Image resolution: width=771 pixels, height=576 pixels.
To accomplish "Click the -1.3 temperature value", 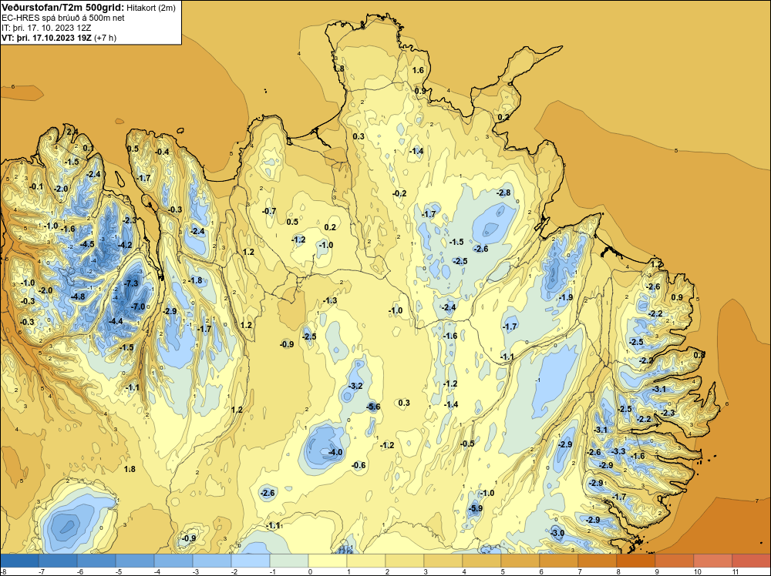I will pyautogui.click(x=330, y=300).
